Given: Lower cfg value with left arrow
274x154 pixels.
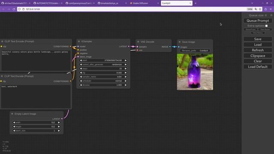Looking at the screenshot, I should pos(81,73).
